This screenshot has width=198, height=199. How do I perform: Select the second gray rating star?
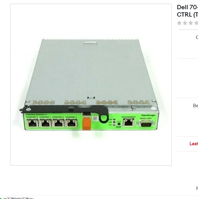185,23
